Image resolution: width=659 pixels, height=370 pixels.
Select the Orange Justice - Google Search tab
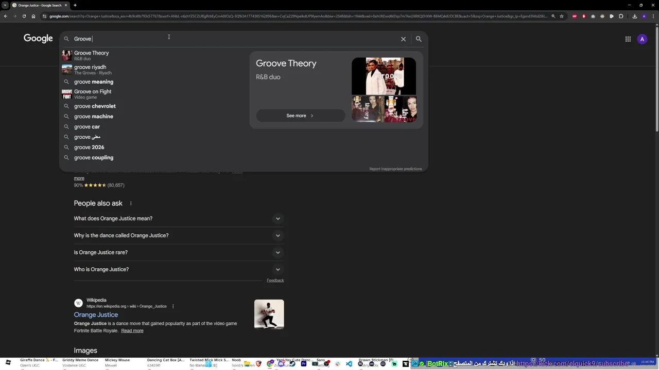pyautogui.click(x=39, y=5)
